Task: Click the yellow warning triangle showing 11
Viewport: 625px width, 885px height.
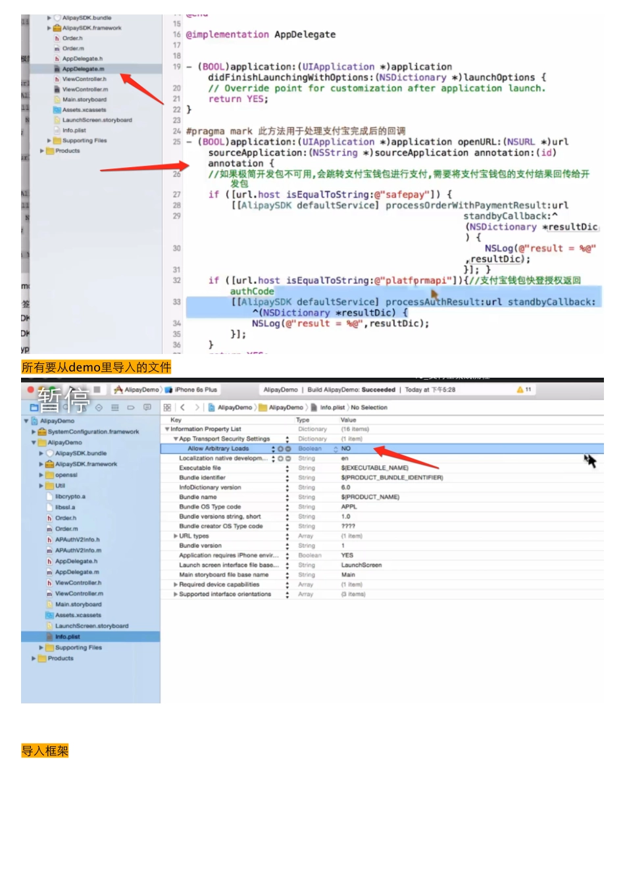Action: tap(520, 390)
